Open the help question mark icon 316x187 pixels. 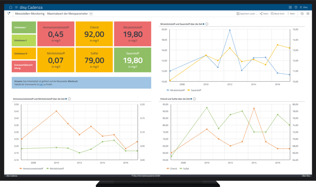296,7
